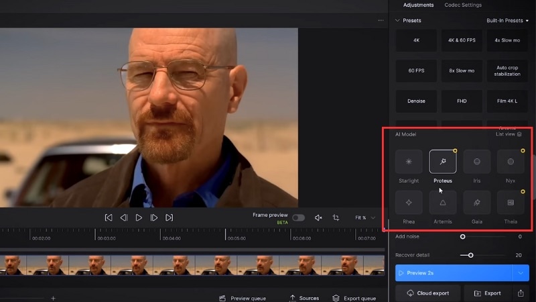
Task: Click the plus icon in the bottom bar
Action: pos(53,298)
